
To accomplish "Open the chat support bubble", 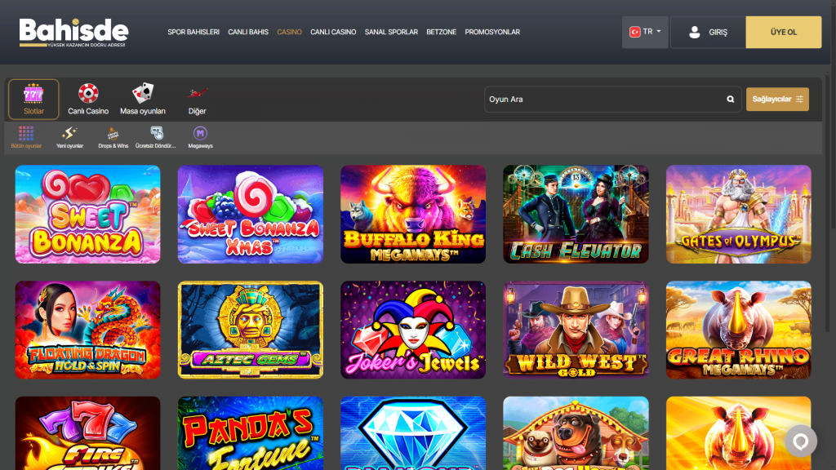I will (x=801, y=440).
